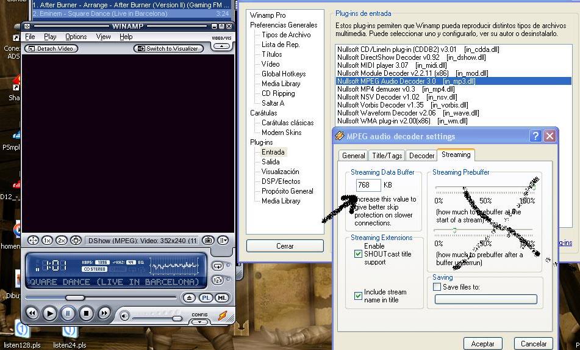Open the View menu in Winamp

point(103,37)
